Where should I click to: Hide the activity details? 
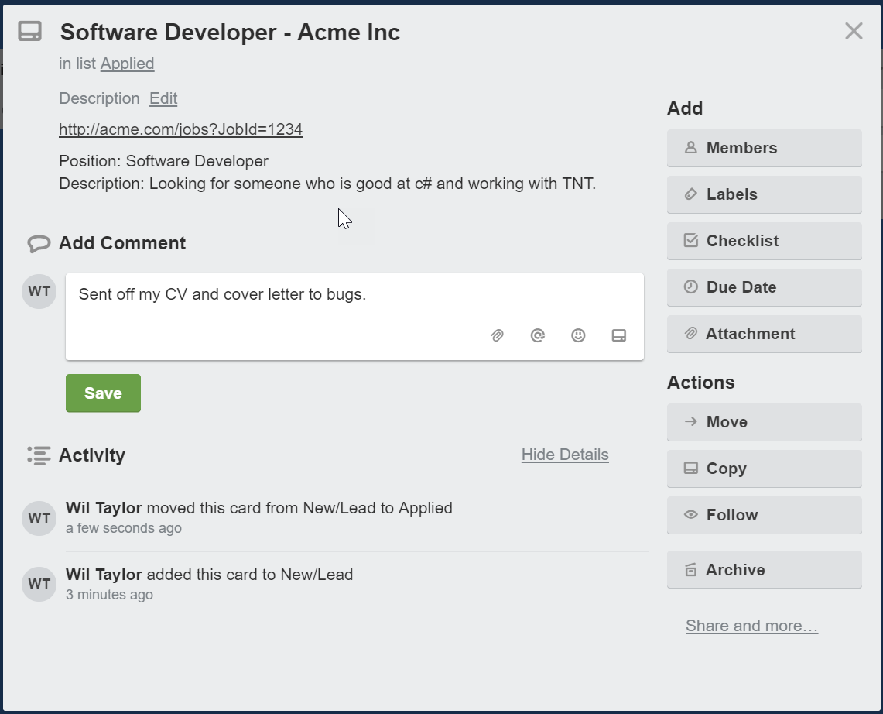pos(565,455)
